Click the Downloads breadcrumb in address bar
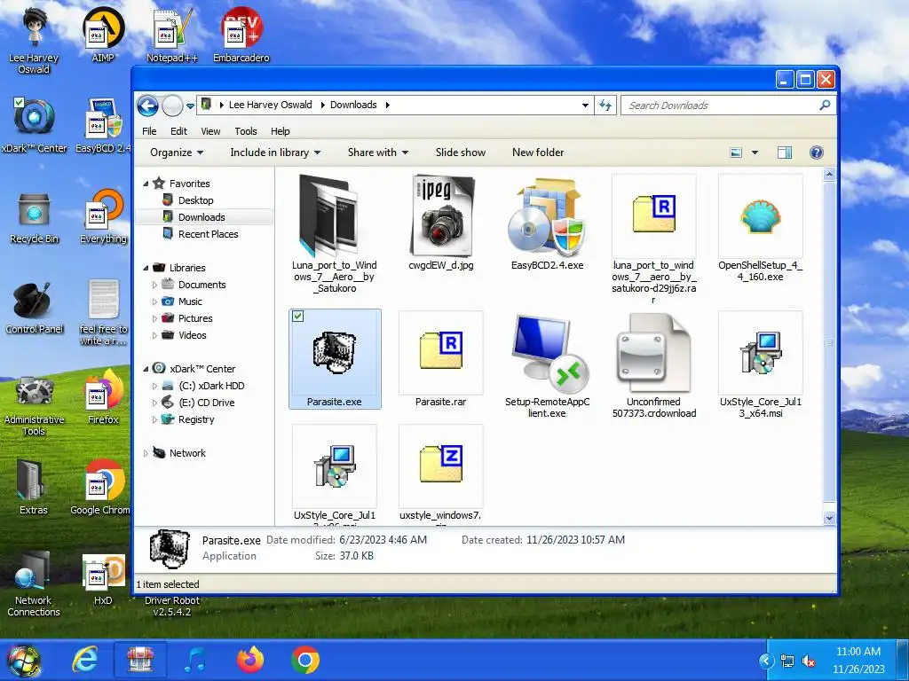The height and width of the screenshot is (681, 909). pyautogui.click(x=353, y=105)
